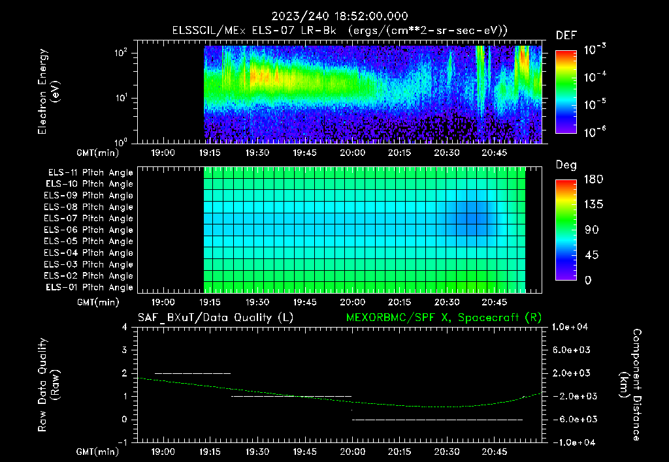Viewport: 669px width, 462px height.
Task: Click the 10^-4 DEF scale value
Action: 595,77
